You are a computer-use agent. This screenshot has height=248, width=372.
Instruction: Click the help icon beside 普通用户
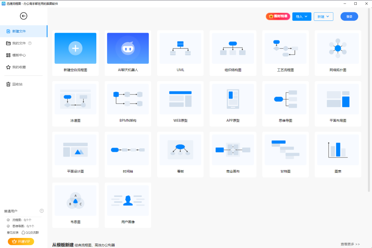coord(42,211)
